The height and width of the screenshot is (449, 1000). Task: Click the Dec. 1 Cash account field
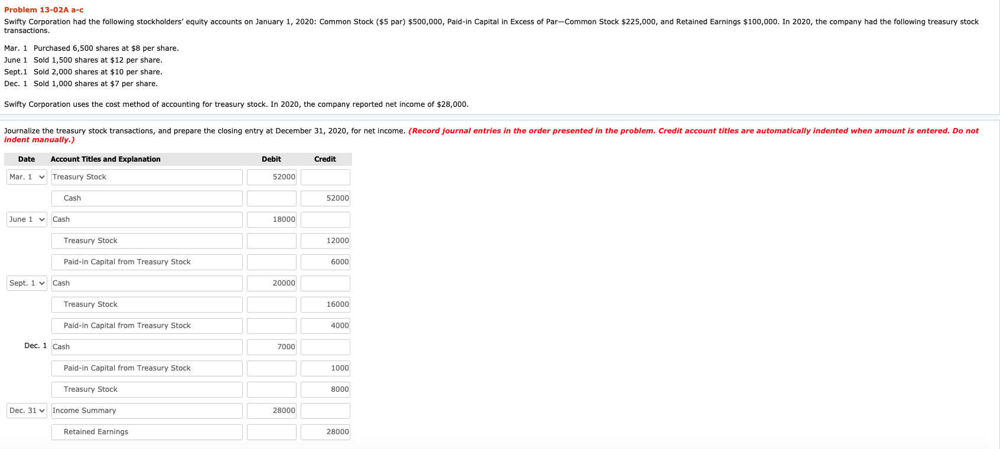147,347
